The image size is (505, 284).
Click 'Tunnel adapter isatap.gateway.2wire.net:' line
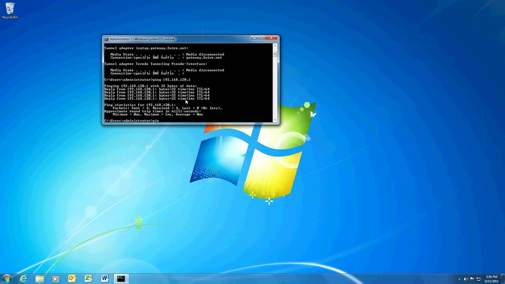(146, 48)
